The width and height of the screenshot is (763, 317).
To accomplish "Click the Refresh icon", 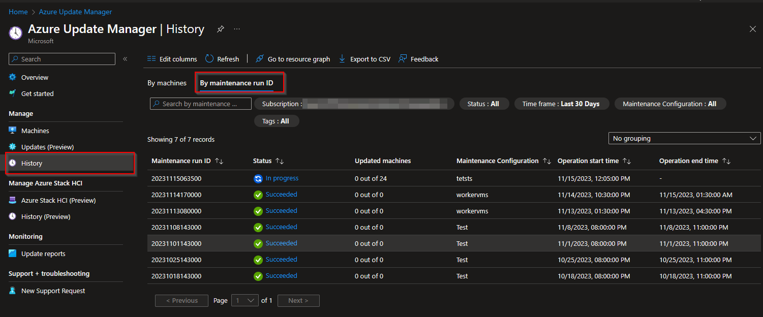I will [209, 59].
